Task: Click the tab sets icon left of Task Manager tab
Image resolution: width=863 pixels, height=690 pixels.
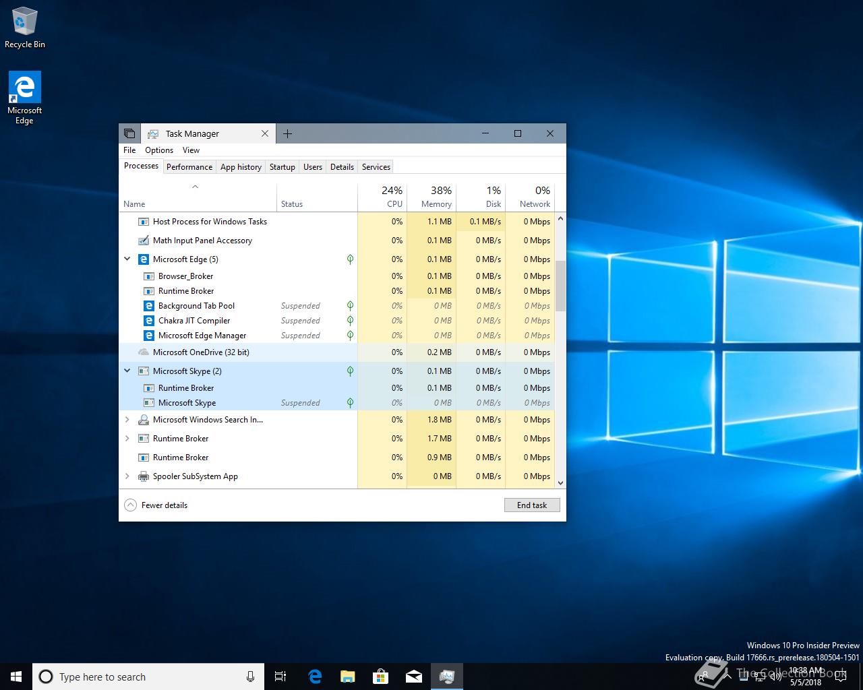Action: (x=129, y=133)
